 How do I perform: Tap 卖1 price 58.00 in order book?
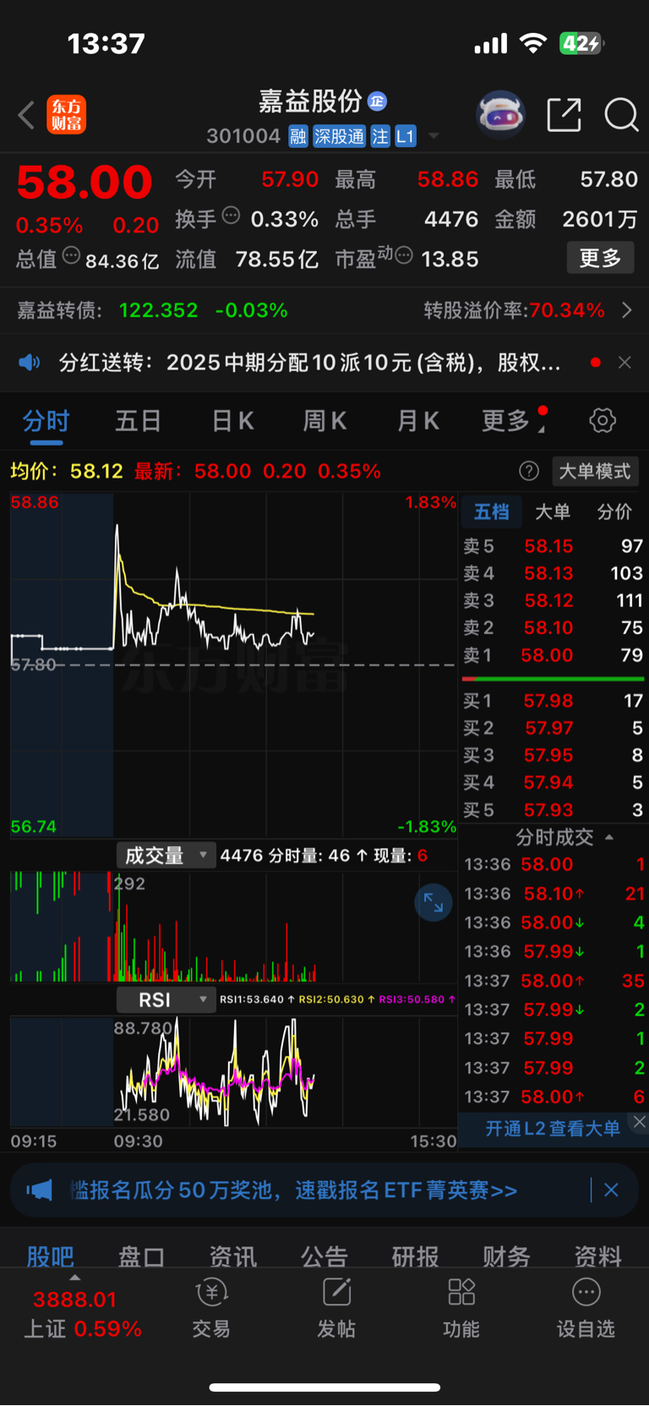click(547, 655)
